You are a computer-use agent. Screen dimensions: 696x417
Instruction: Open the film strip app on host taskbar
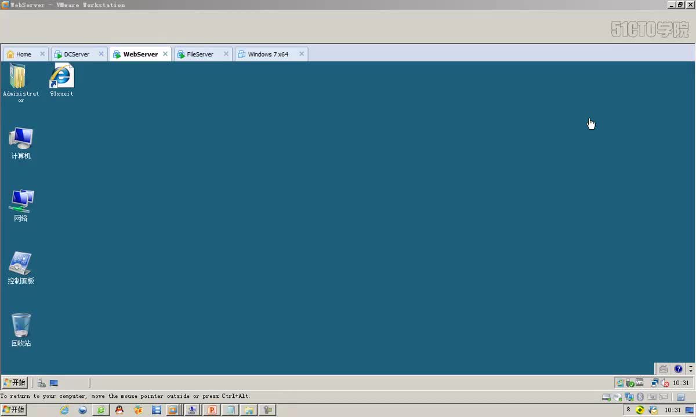coord(156,409)
